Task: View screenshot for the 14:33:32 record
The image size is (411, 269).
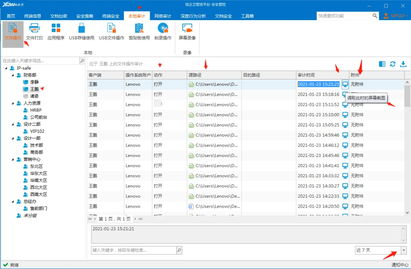Action: (x=345, y=176)
